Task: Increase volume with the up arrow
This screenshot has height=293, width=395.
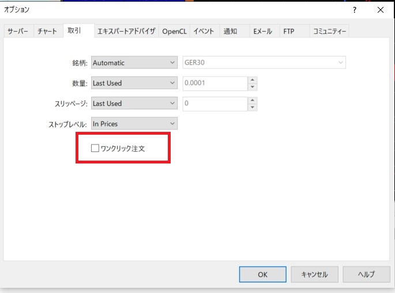Action: tap(253, 80)
